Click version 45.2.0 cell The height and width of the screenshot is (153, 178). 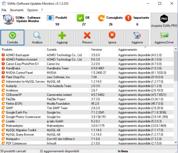coord(95,104)
